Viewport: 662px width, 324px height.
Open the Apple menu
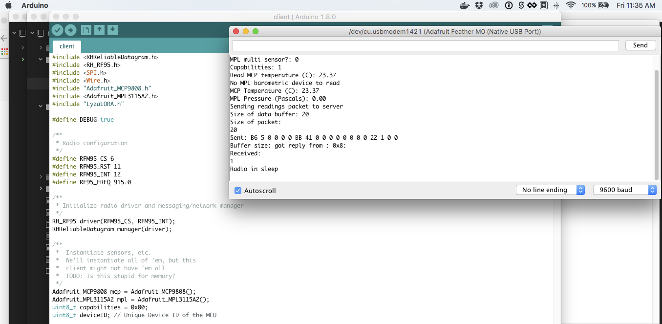pyautogui.click(x=8, y=5)
